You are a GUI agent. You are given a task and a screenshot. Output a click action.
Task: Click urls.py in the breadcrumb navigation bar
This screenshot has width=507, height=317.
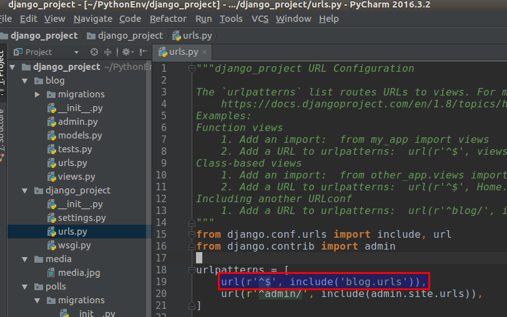pos(195,36)
